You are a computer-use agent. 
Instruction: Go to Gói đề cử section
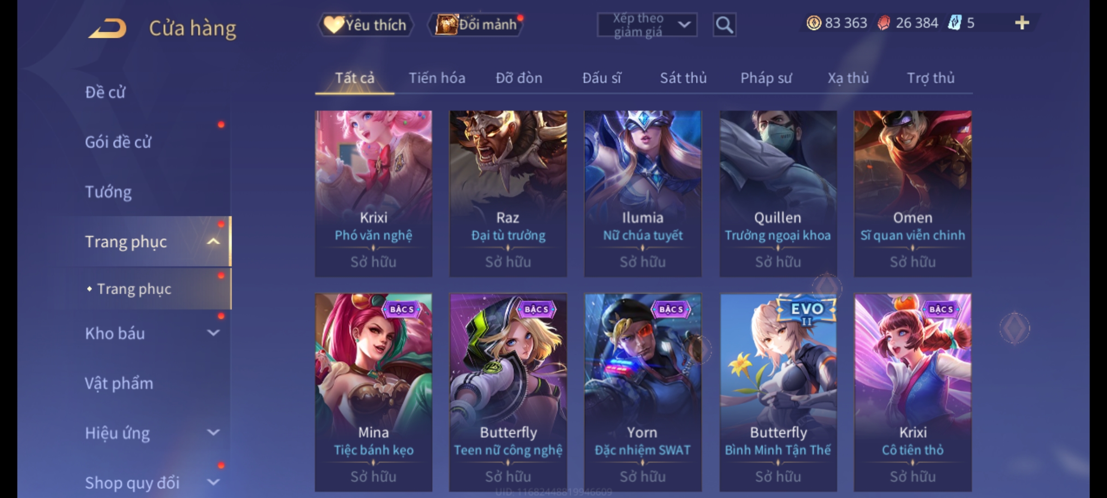[118, 142]
